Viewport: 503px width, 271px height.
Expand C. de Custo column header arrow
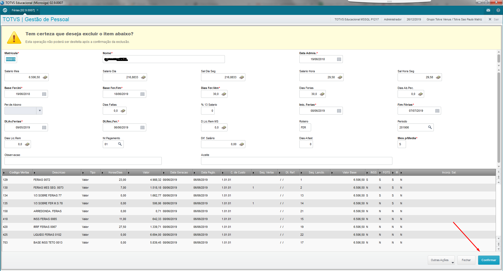[x=223, y=173]
